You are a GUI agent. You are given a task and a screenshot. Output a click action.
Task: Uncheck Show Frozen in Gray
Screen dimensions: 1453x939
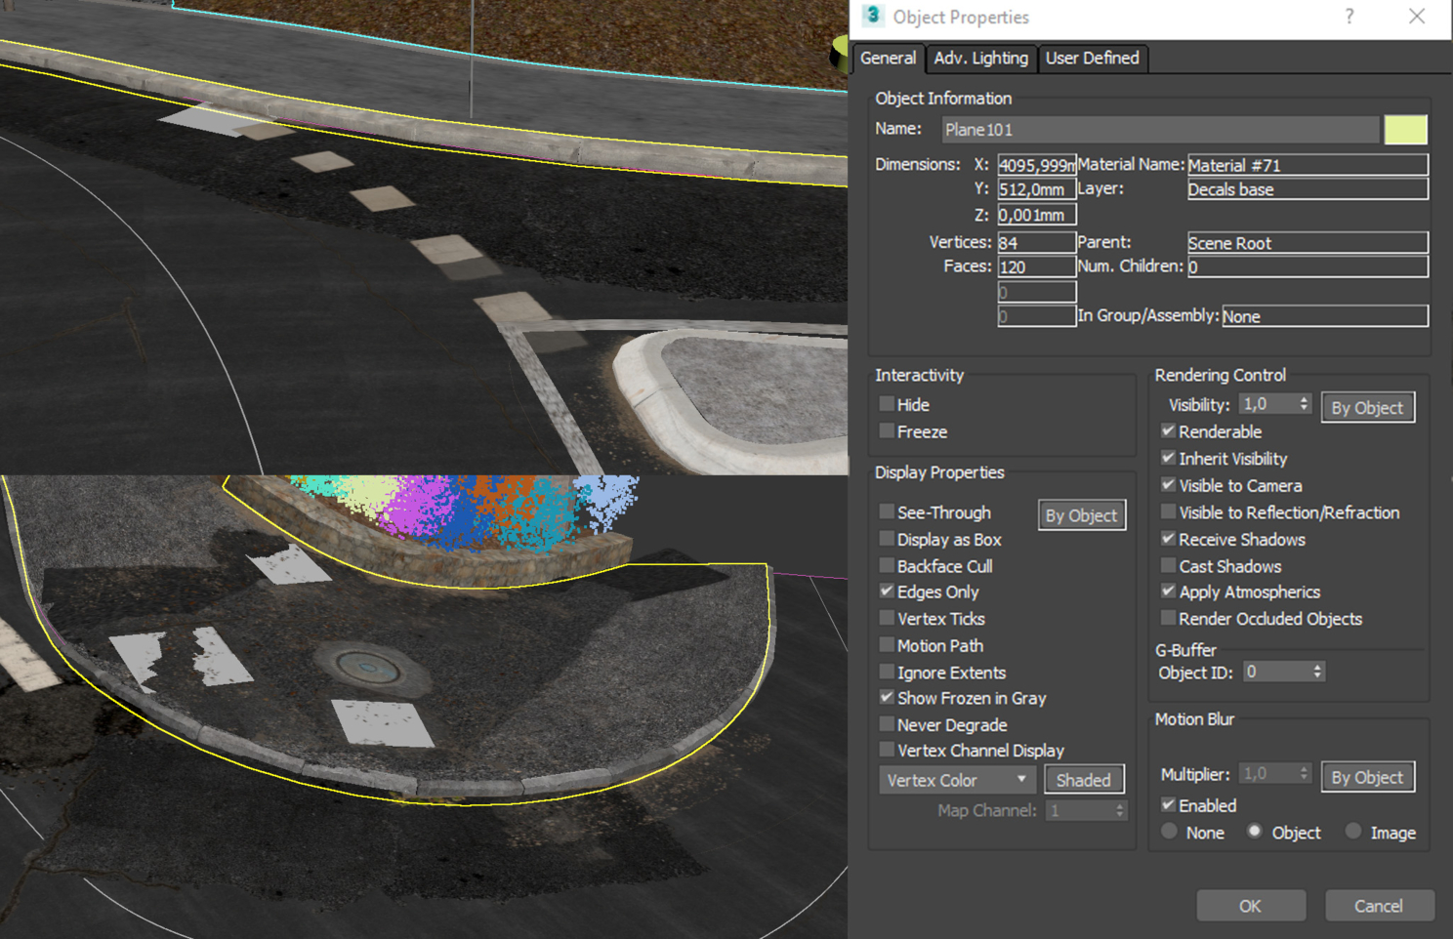887,698
